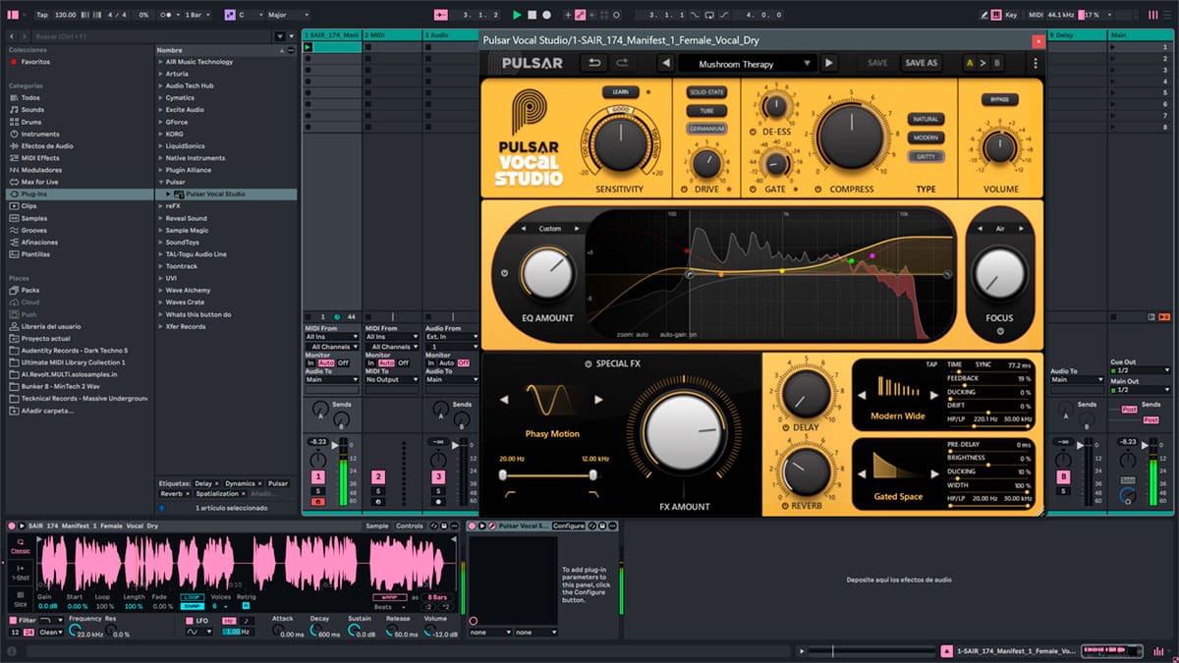Toggle the De-Ess power icon
The height and width of the screenshot is (663, 1179).
coord(753,132)
